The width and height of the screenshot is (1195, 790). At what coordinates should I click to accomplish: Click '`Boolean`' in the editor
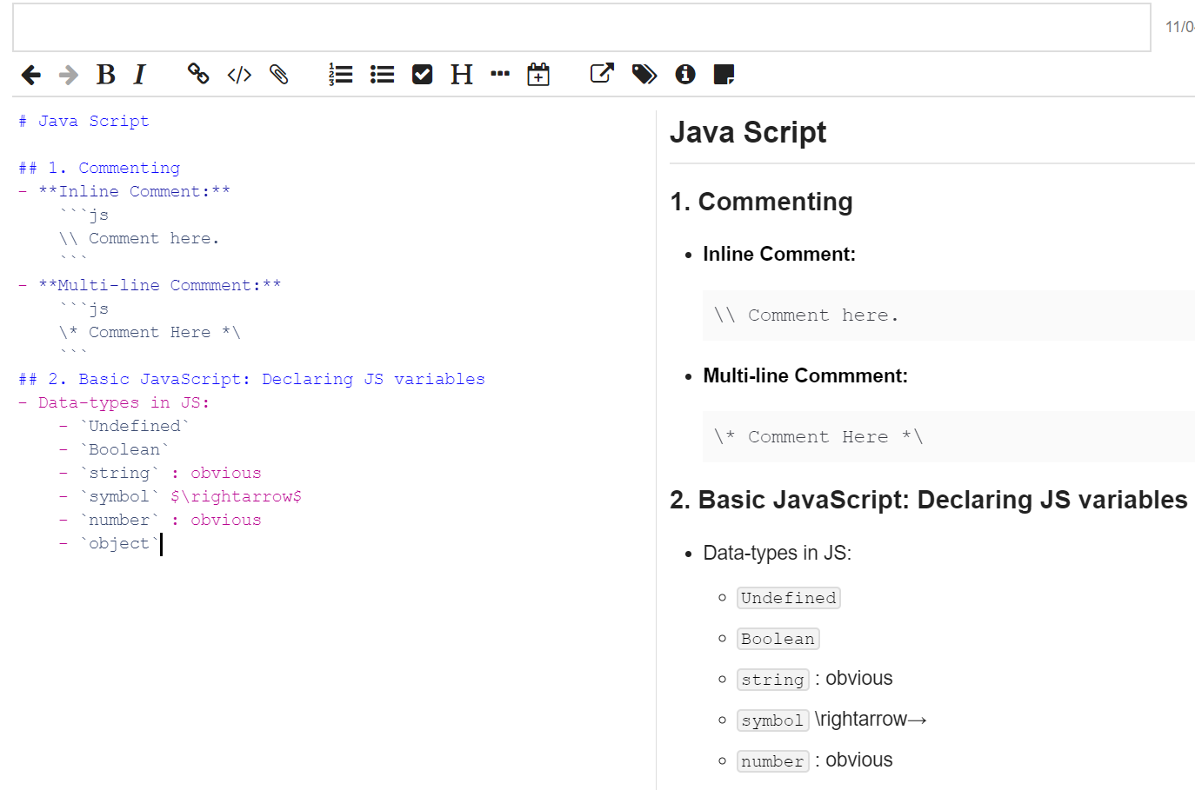tap(124, 449)
